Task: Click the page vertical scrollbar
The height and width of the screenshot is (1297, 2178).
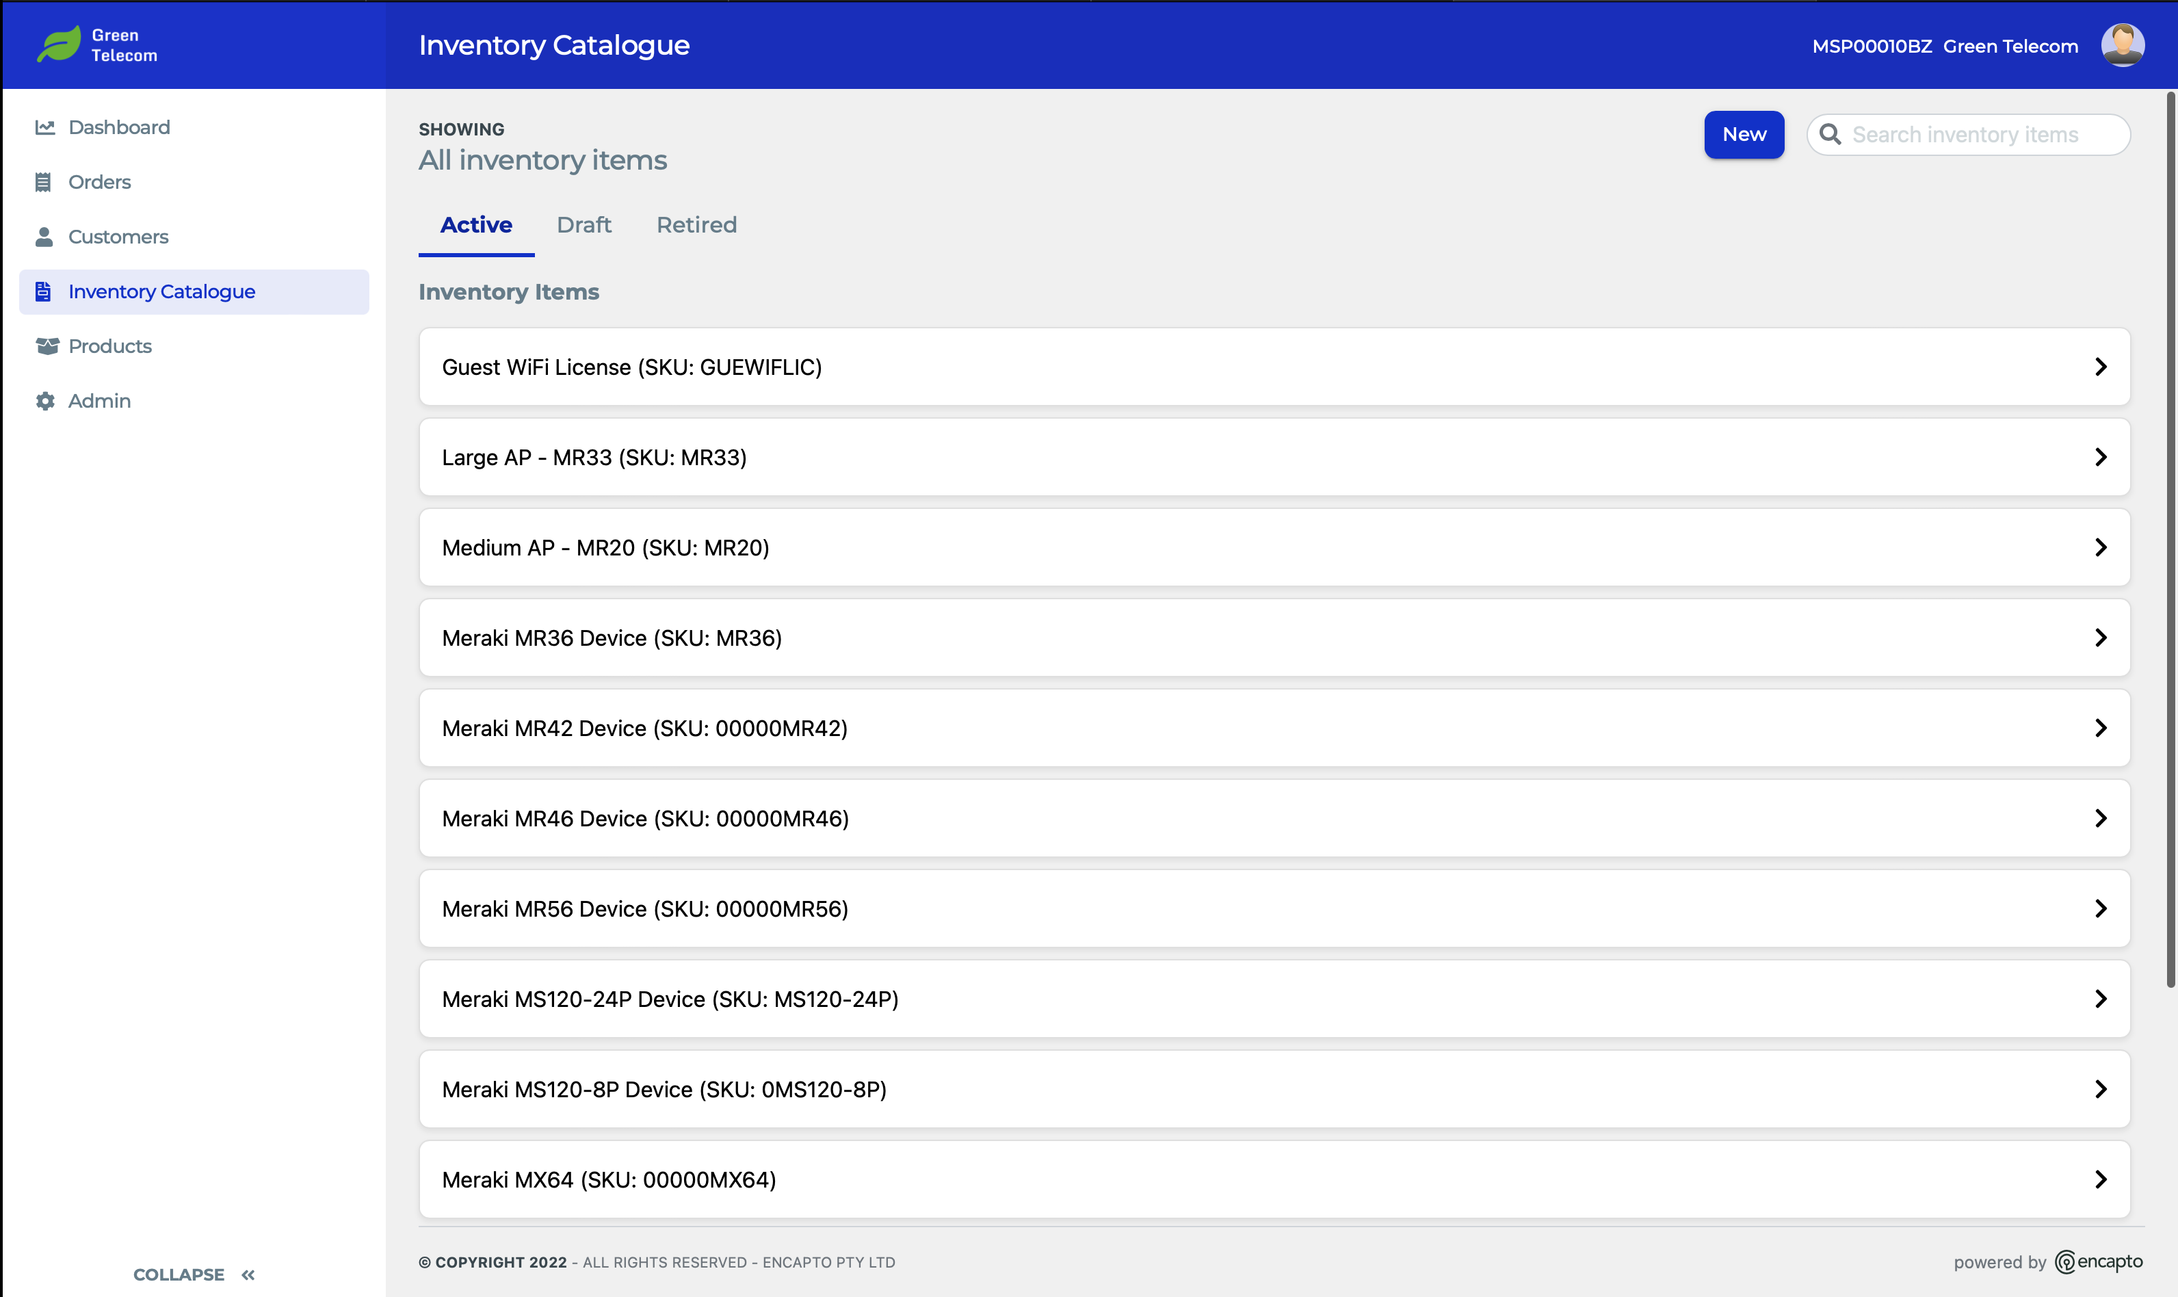Action: click(2170, 539)
